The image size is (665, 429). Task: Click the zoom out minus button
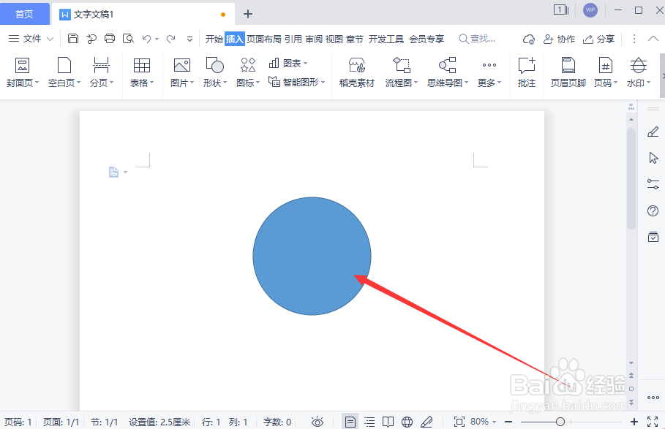click(x=508, y=422)
